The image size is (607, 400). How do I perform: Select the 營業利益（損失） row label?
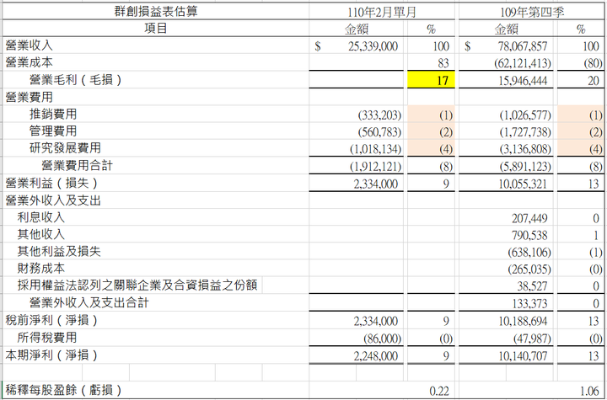[51, 183]
